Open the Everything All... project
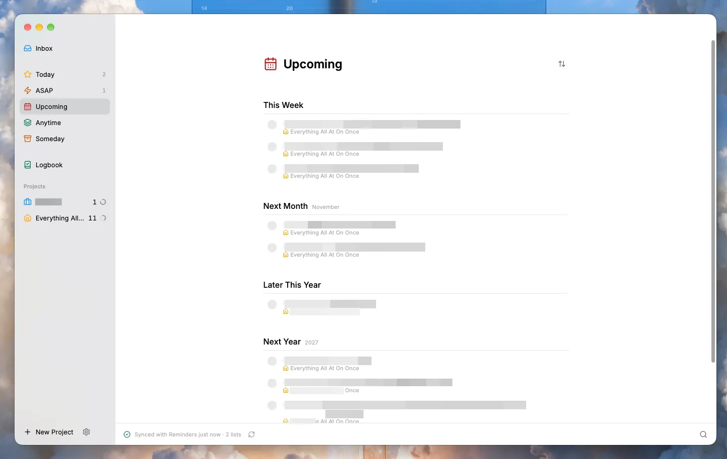 pos(64,218)
